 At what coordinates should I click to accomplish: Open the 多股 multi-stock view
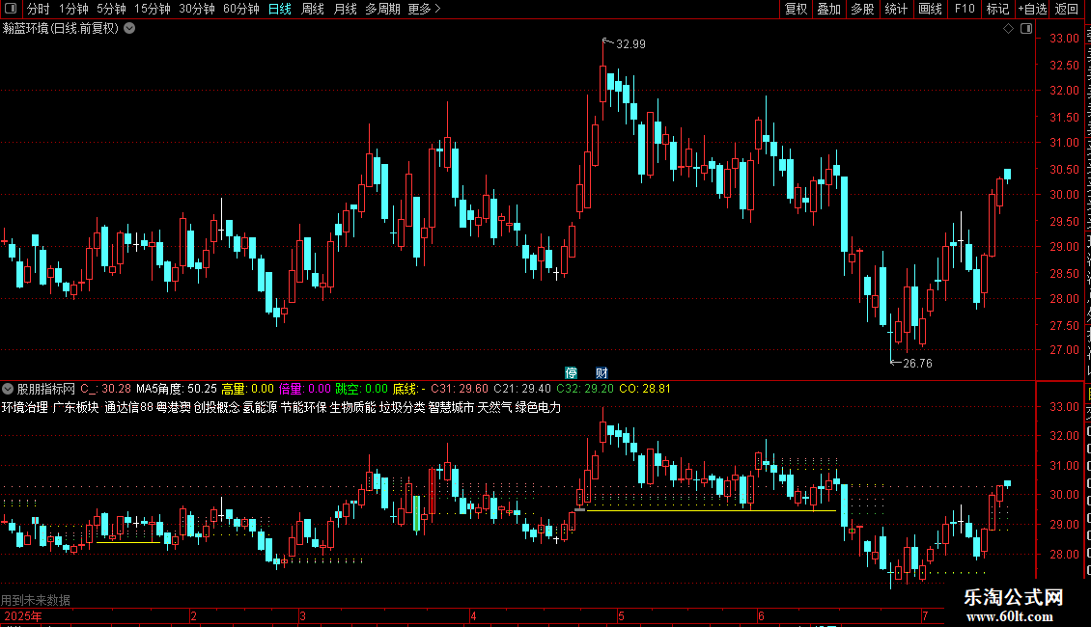pos(863,9)
